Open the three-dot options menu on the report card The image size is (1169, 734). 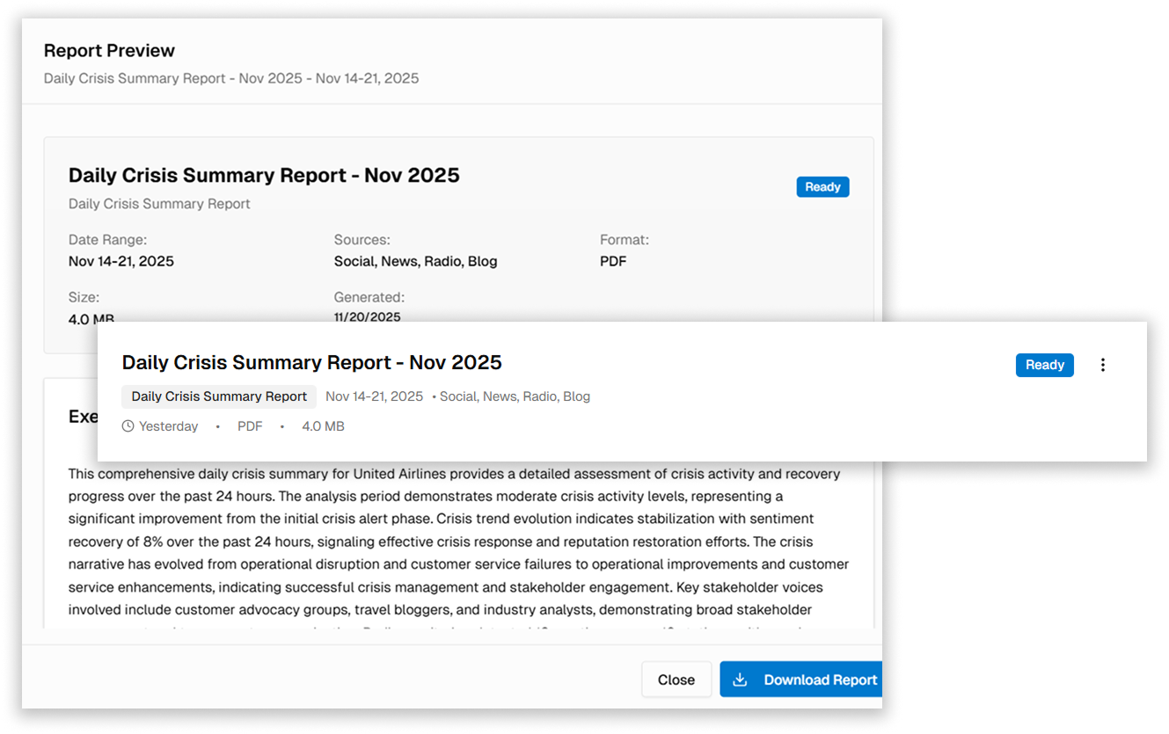(x=1103, y=364)
